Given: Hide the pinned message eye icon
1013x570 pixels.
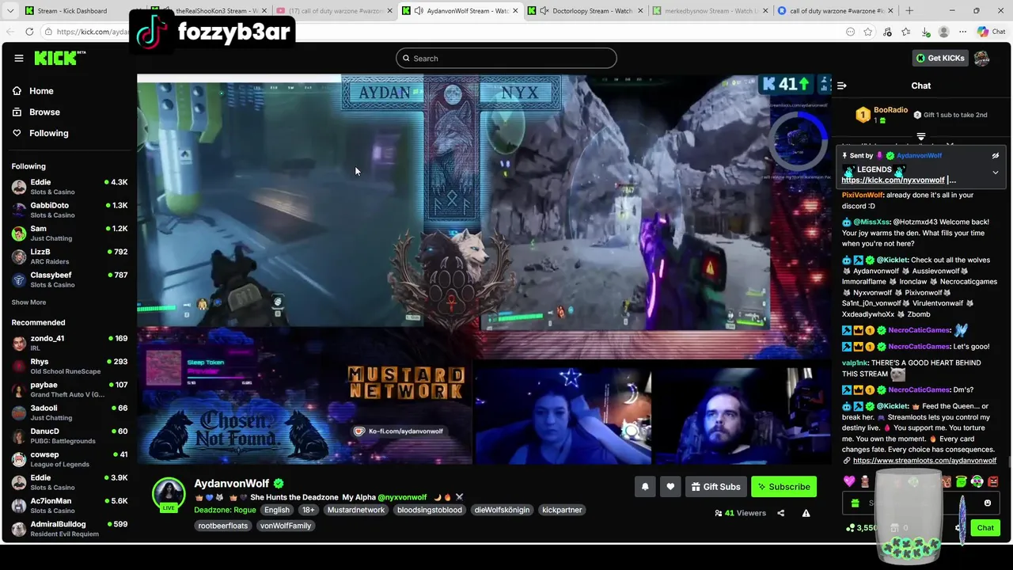Looking at the screenshot, I should pyautogui.click(x=996, y=156).
